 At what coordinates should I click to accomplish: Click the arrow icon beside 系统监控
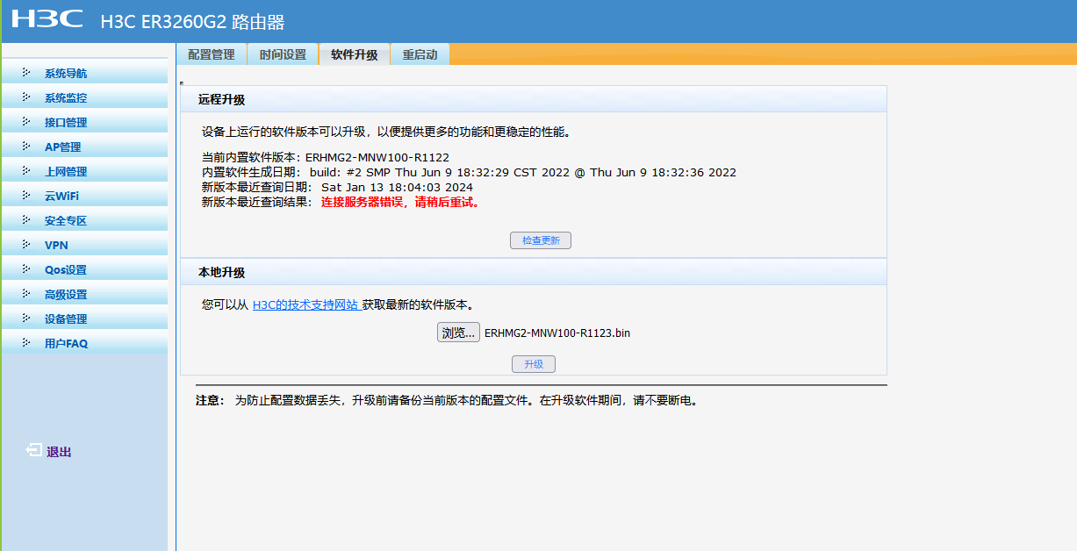click(x=26, y=97)
